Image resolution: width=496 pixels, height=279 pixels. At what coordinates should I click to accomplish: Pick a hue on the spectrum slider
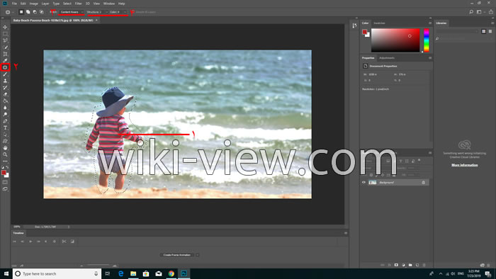(427, 40)
